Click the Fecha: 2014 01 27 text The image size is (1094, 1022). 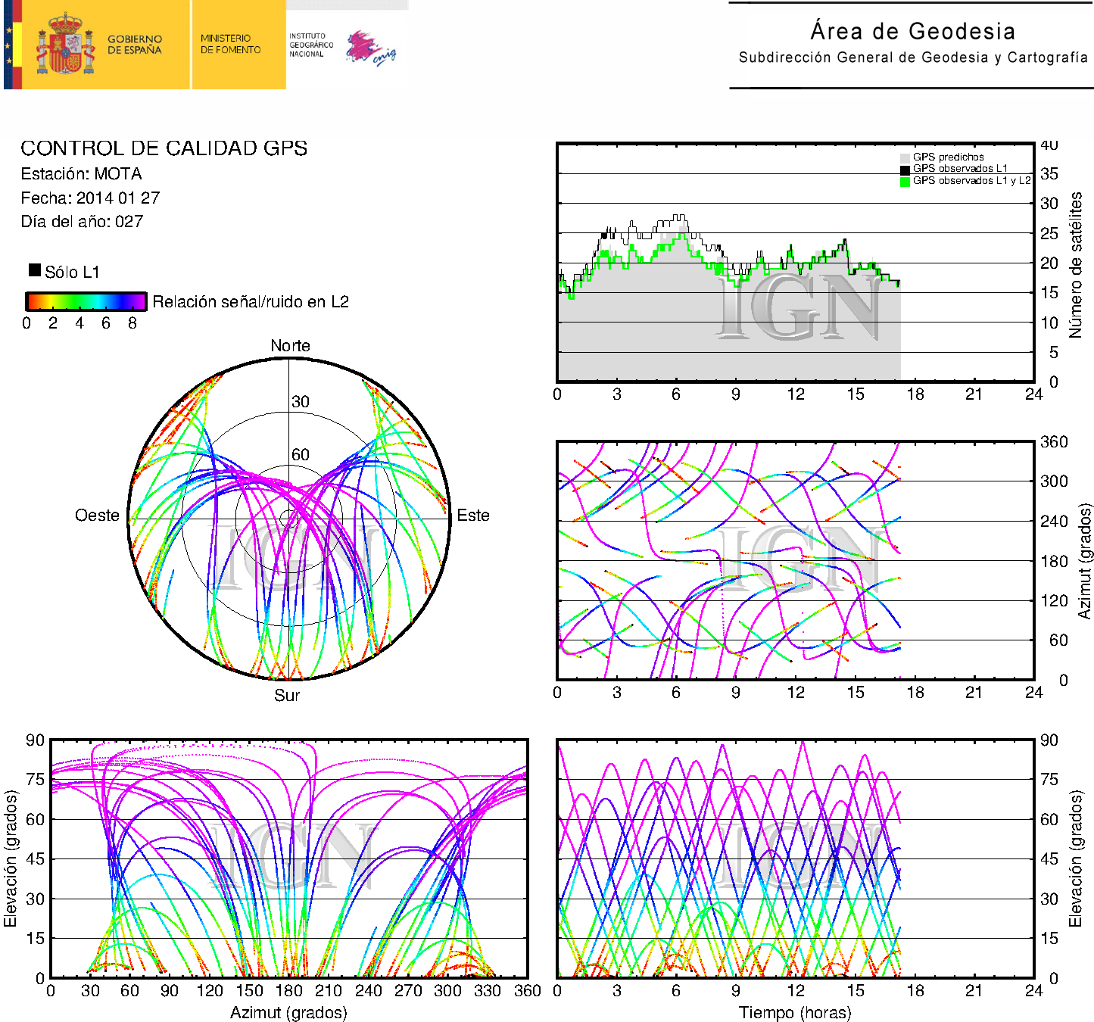coord(90,198)
